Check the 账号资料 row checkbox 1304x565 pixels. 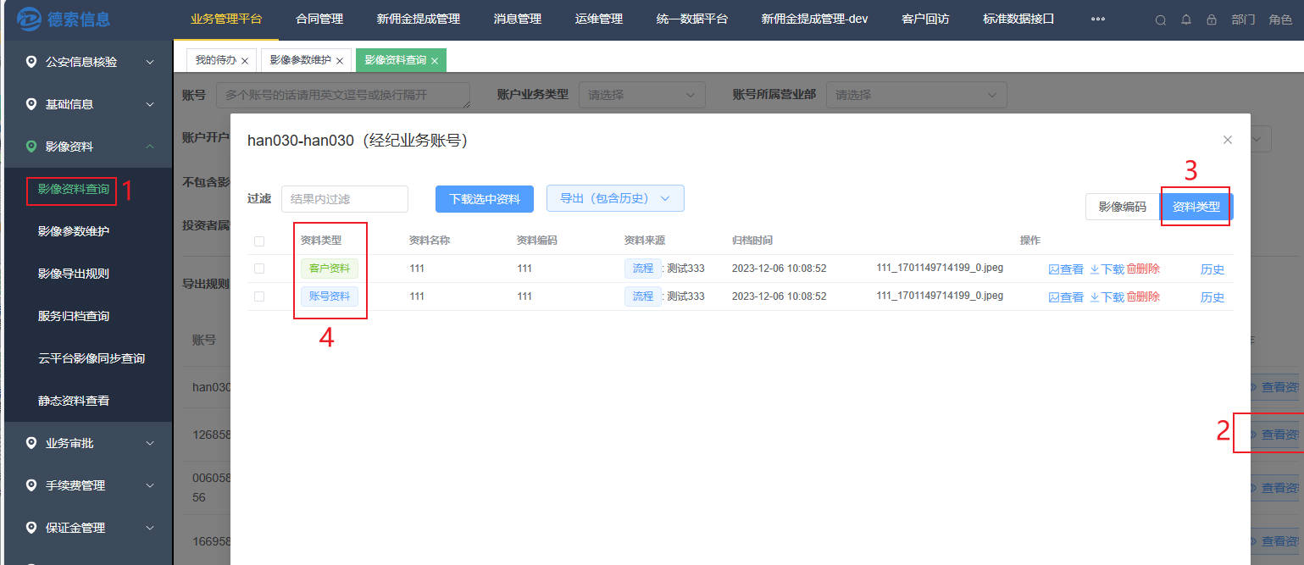(x=259, y=296)
